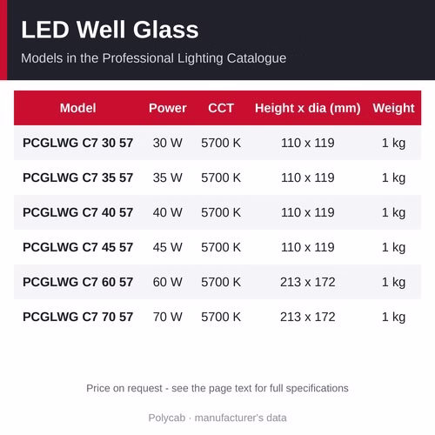This screenshot has height=435, width=435.
Task: Click model PCGLWG C7 60 57
Action: pos(77,282)
